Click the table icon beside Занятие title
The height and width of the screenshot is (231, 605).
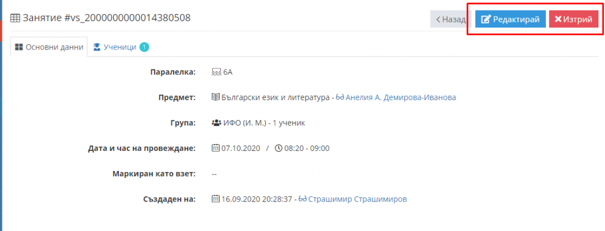pos(15,18)
